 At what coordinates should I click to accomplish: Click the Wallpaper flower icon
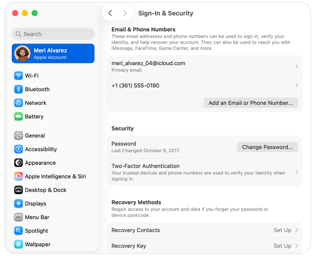(x=18, y=244)
